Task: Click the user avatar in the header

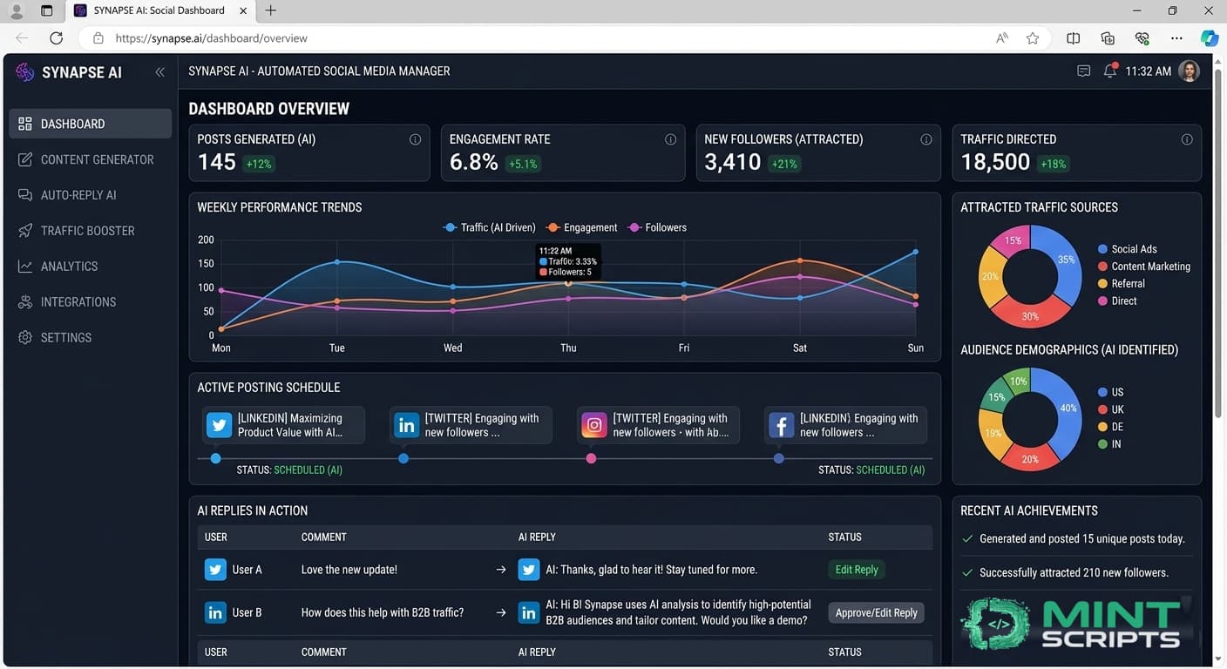Action: [x=1189, y=71]
